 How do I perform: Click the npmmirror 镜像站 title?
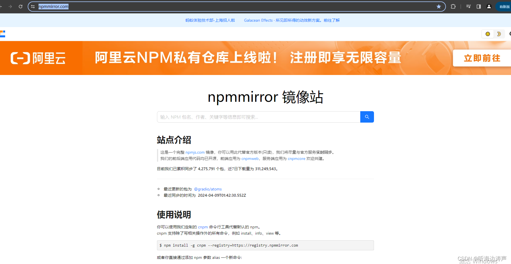265,97
